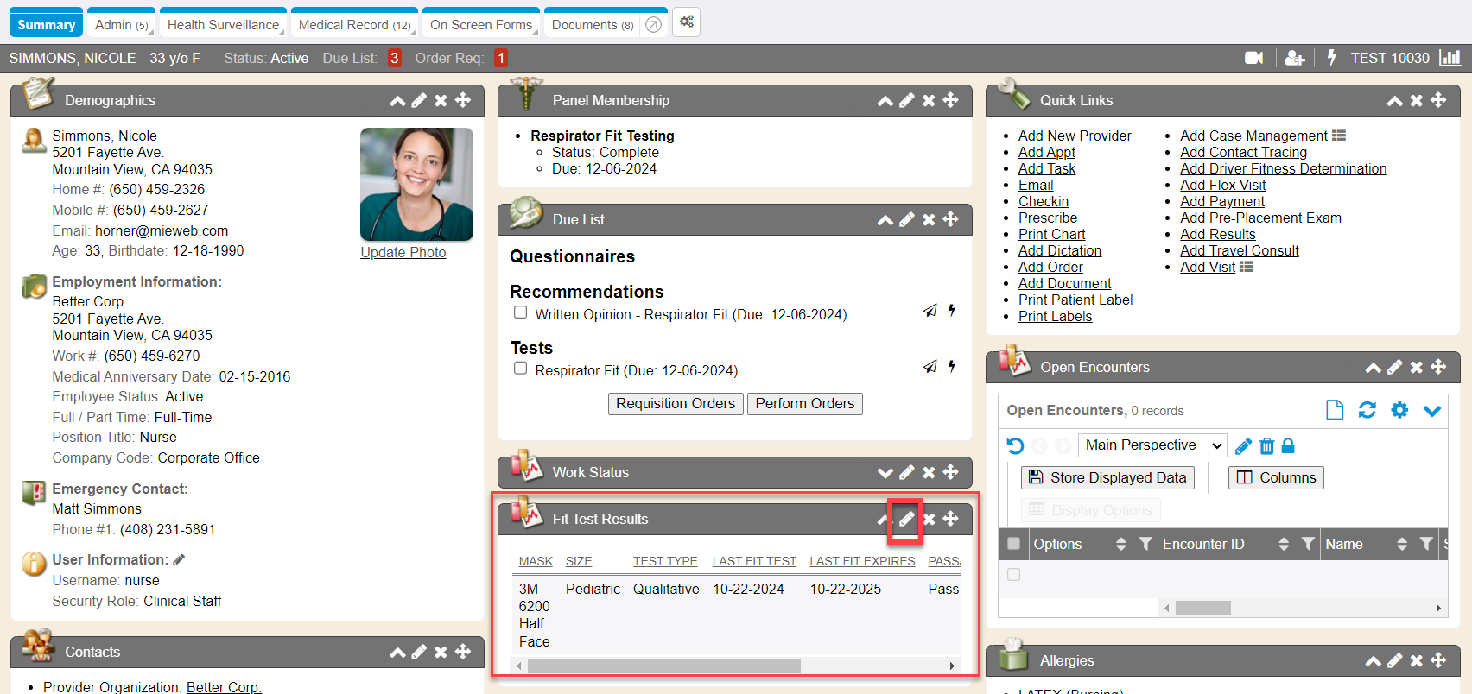Open the Health Surveillance tab
This screenshot has width=1472, height=694.
[224, 25]
